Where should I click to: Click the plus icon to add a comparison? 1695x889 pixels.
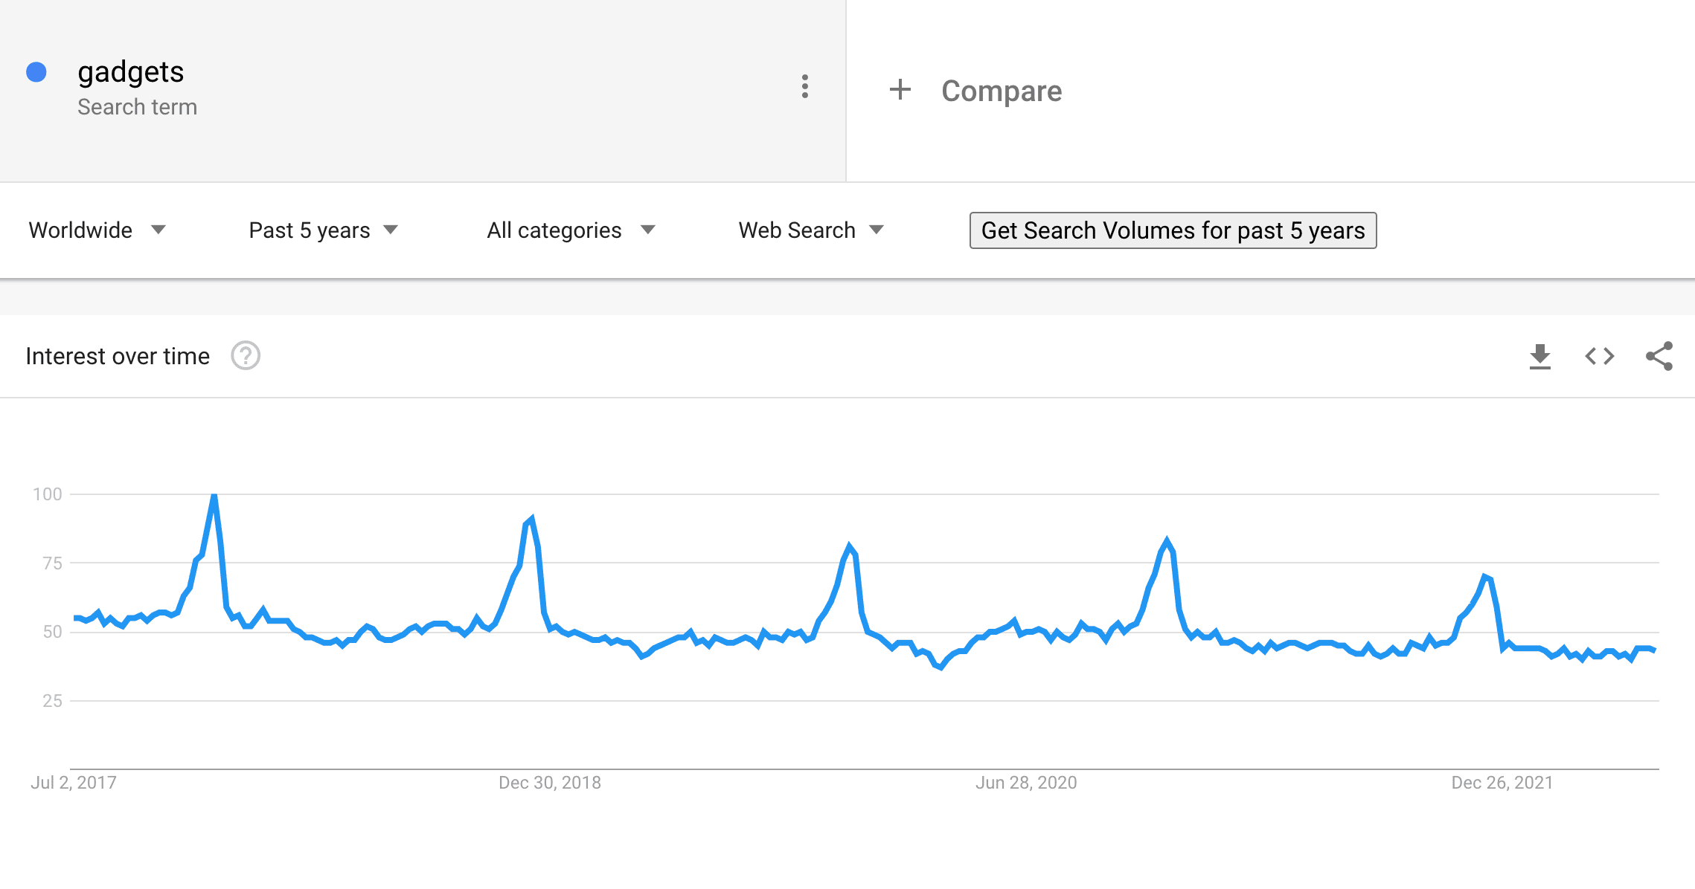[900, 90]
